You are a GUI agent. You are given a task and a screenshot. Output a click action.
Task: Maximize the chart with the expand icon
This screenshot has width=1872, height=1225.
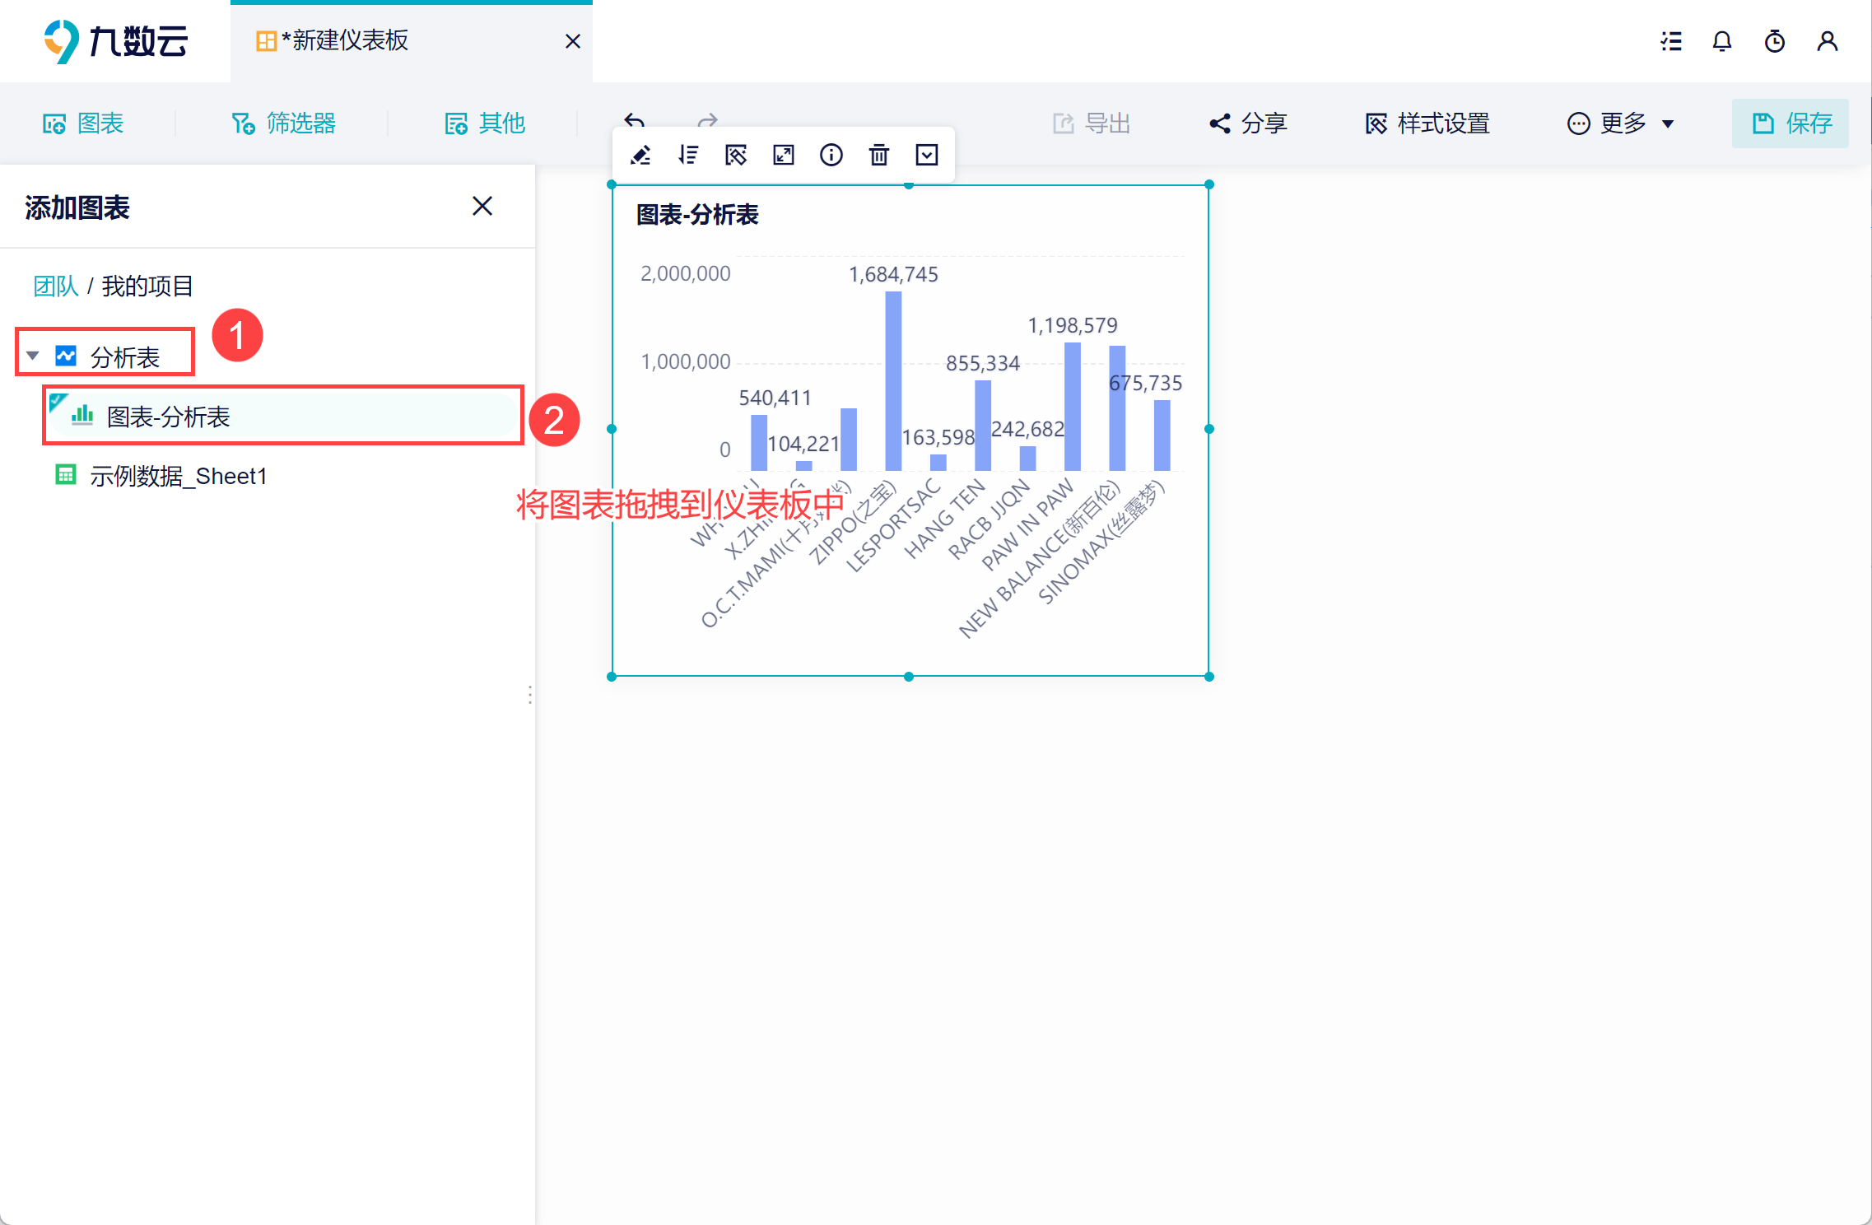tap(784, 155)
